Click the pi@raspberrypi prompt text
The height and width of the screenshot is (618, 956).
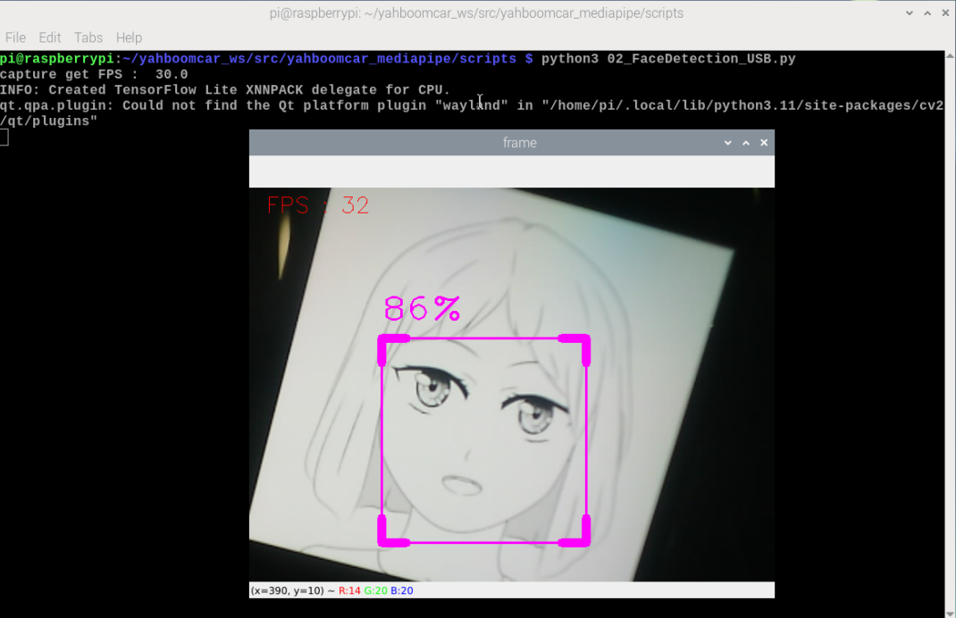[57, 59]
